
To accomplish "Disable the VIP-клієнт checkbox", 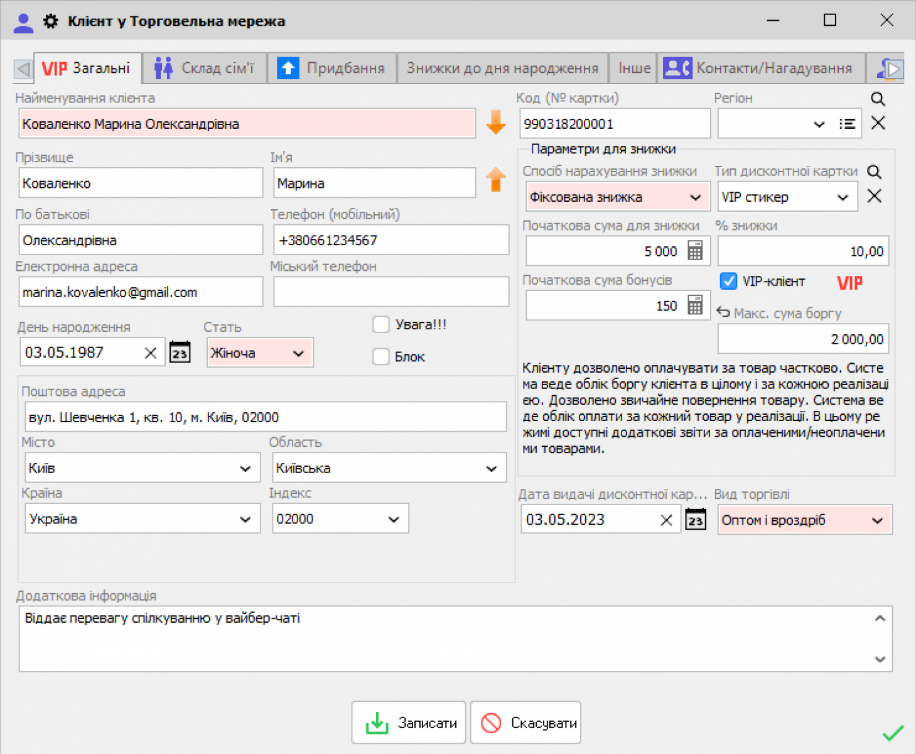I will coord(728,281).
